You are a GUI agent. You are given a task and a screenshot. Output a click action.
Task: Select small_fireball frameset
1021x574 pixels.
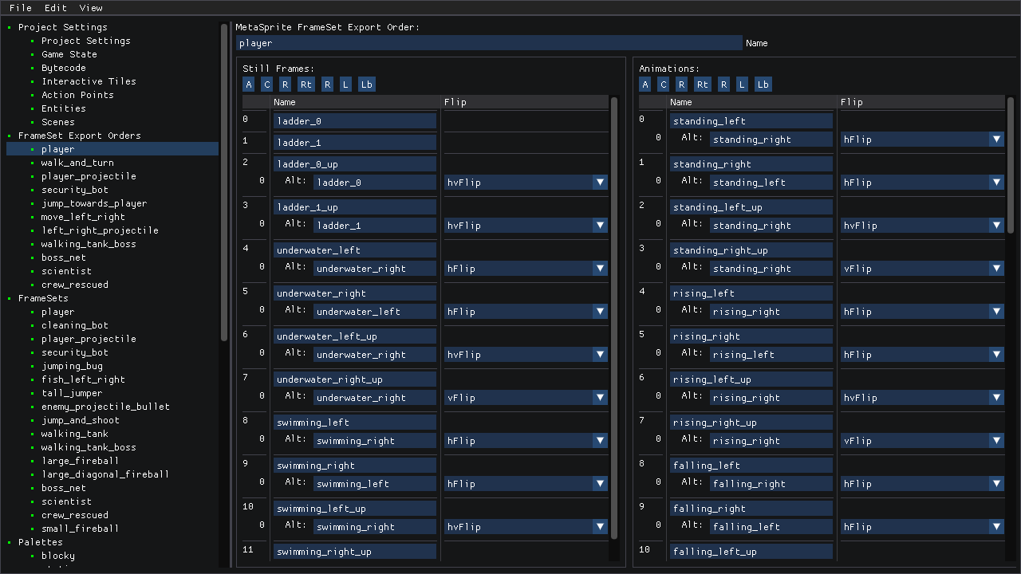[81, 529]
